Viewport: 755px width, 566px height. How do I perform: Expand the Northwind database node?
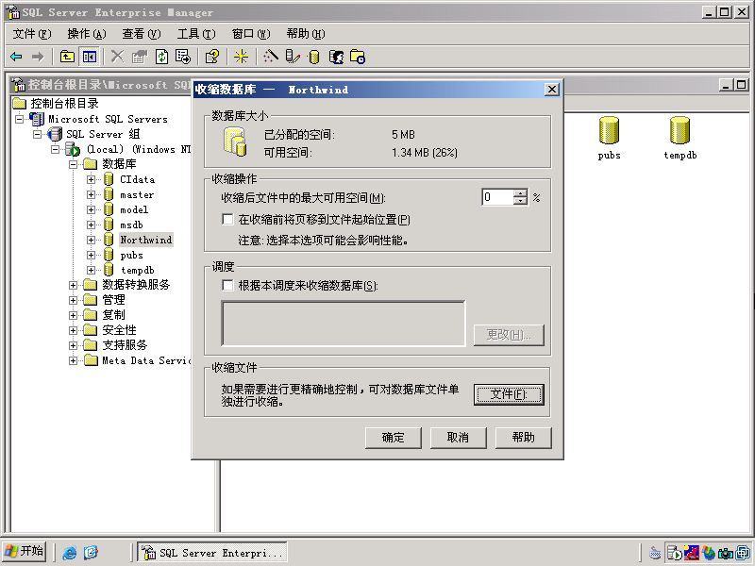coord(91,240)
